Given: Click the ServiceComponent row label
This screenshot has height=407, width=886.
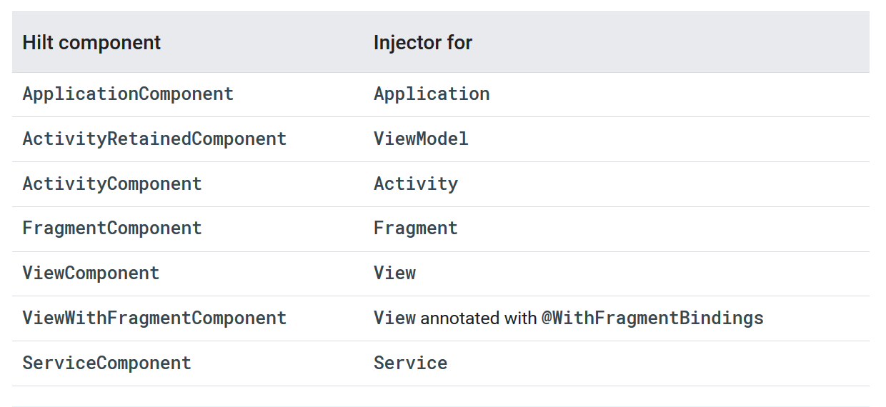Looking at the screenshot, I should [106, 363].
